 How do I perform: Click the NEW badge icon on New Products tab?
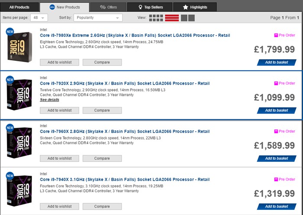52,7
